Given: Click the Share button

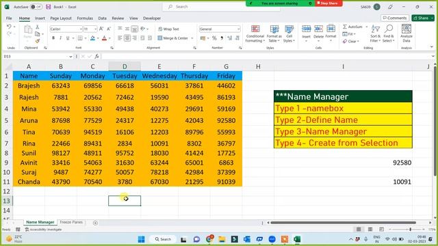Looking at the screenshot, I should [423, 18].
